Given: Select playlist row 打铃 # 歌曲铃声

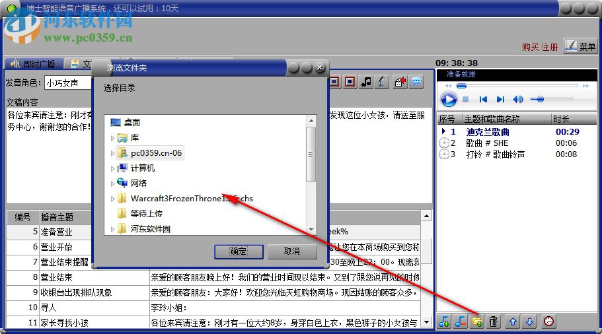Looking at the screenshot, I should (517, 154).
